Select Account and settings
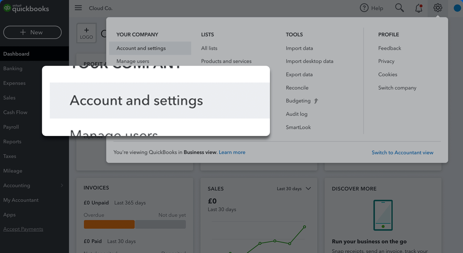 point(150,48)
